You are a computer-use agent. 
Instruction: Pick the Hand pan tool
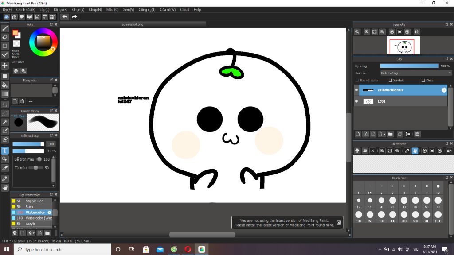click(5, 188)
